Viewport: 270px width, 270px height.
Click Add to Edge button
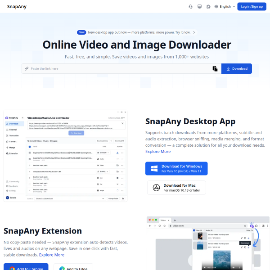tap(73, 266)
